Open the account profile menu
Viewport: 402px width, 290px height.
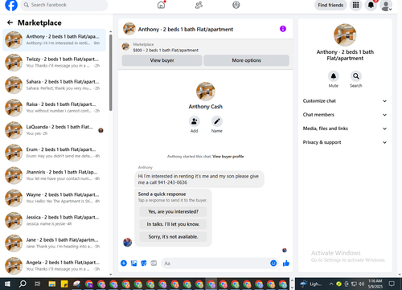pos(386,6)
